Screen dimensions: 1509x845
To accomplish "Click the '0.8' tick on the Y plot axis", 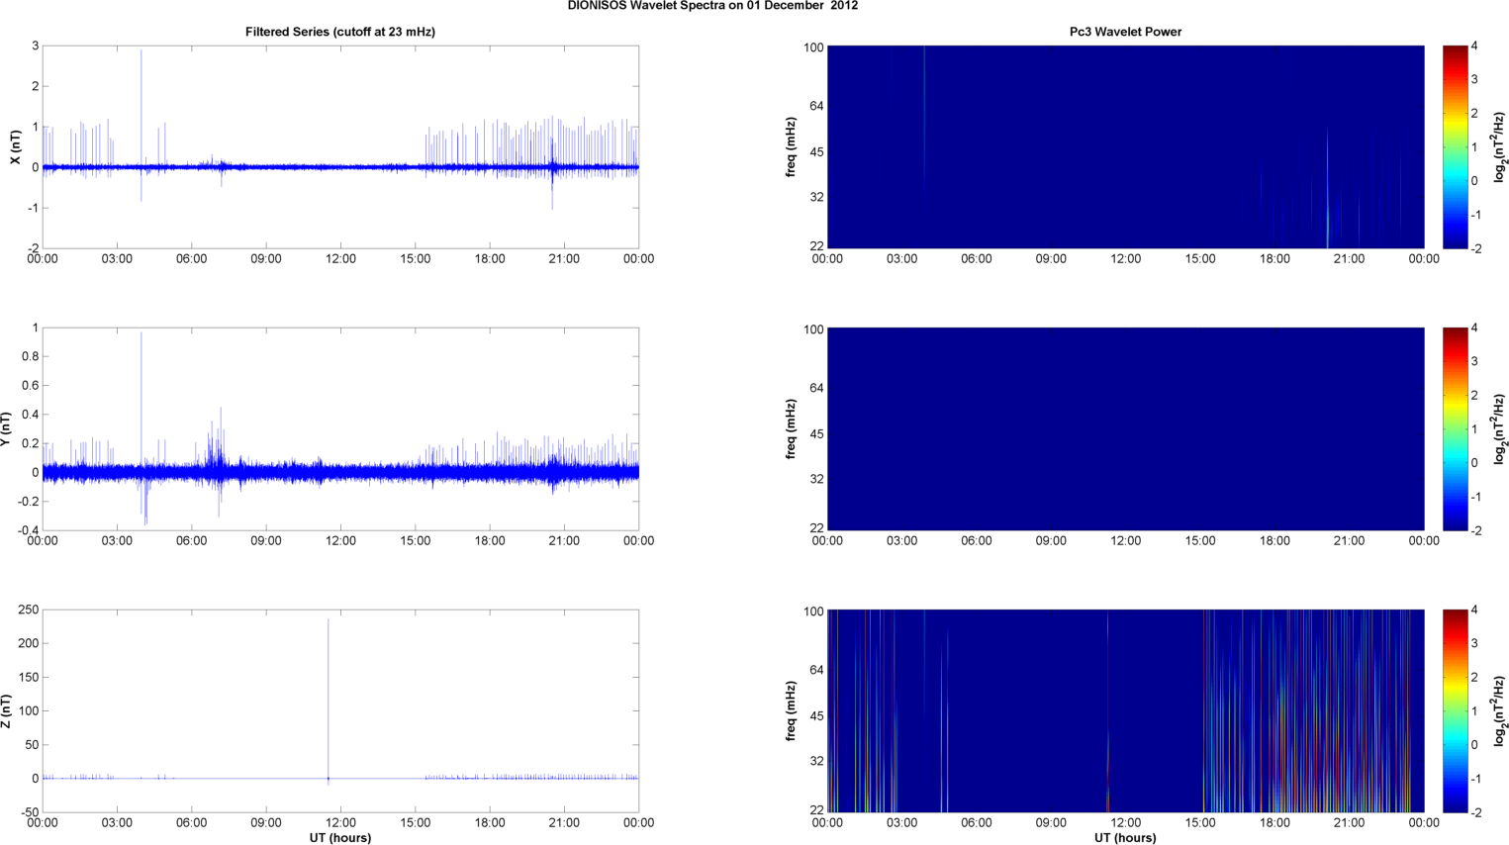I will click(x=30, y=356).
